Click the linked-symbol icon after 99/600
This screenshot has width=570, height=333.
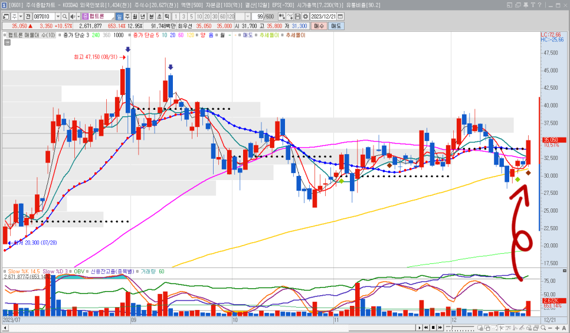click(x=281, y=17)
